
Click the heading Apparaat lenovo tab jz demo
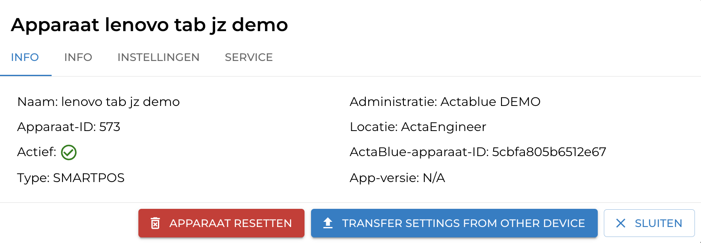coord(149,25)
